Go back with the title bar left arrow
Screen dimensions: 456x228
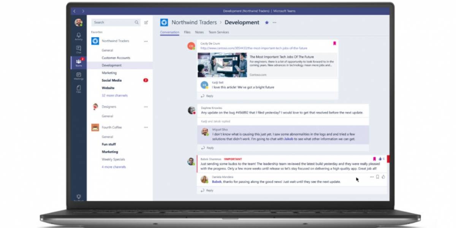[74, 11]
